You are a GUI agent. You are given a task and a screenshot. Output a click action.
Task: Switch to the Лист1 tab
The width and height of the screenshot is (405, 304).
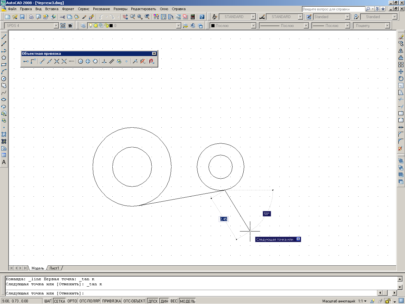(54, 268)
